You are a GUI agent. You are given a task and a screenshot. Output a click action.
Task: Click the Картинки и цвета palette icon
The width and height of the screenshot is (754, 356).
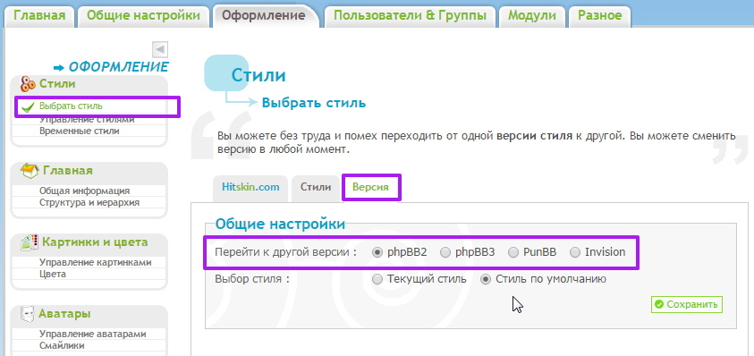30,242
